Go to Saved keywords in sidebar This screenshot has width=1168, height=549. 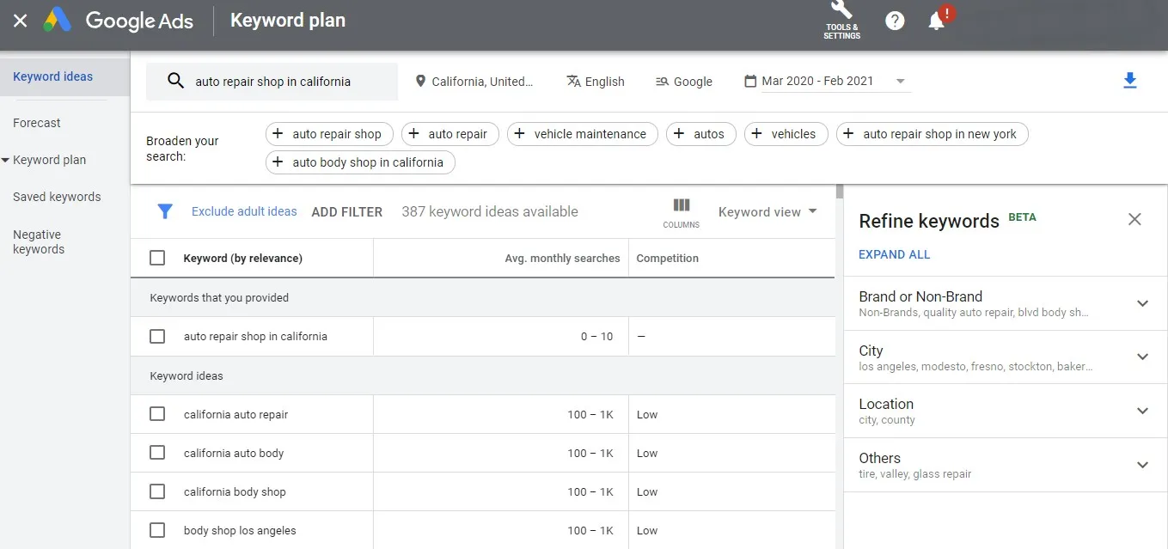point(57,197)
